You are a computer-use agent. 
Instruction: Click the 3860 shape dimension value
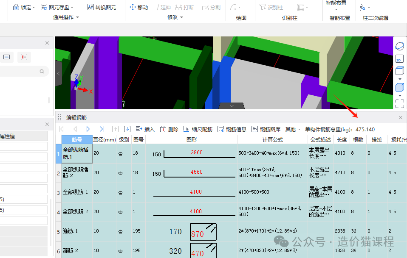pyautogui.click(x=197, y=153)
